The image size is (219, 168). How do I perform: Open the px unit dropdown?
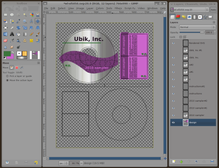[x=64, y=163]
